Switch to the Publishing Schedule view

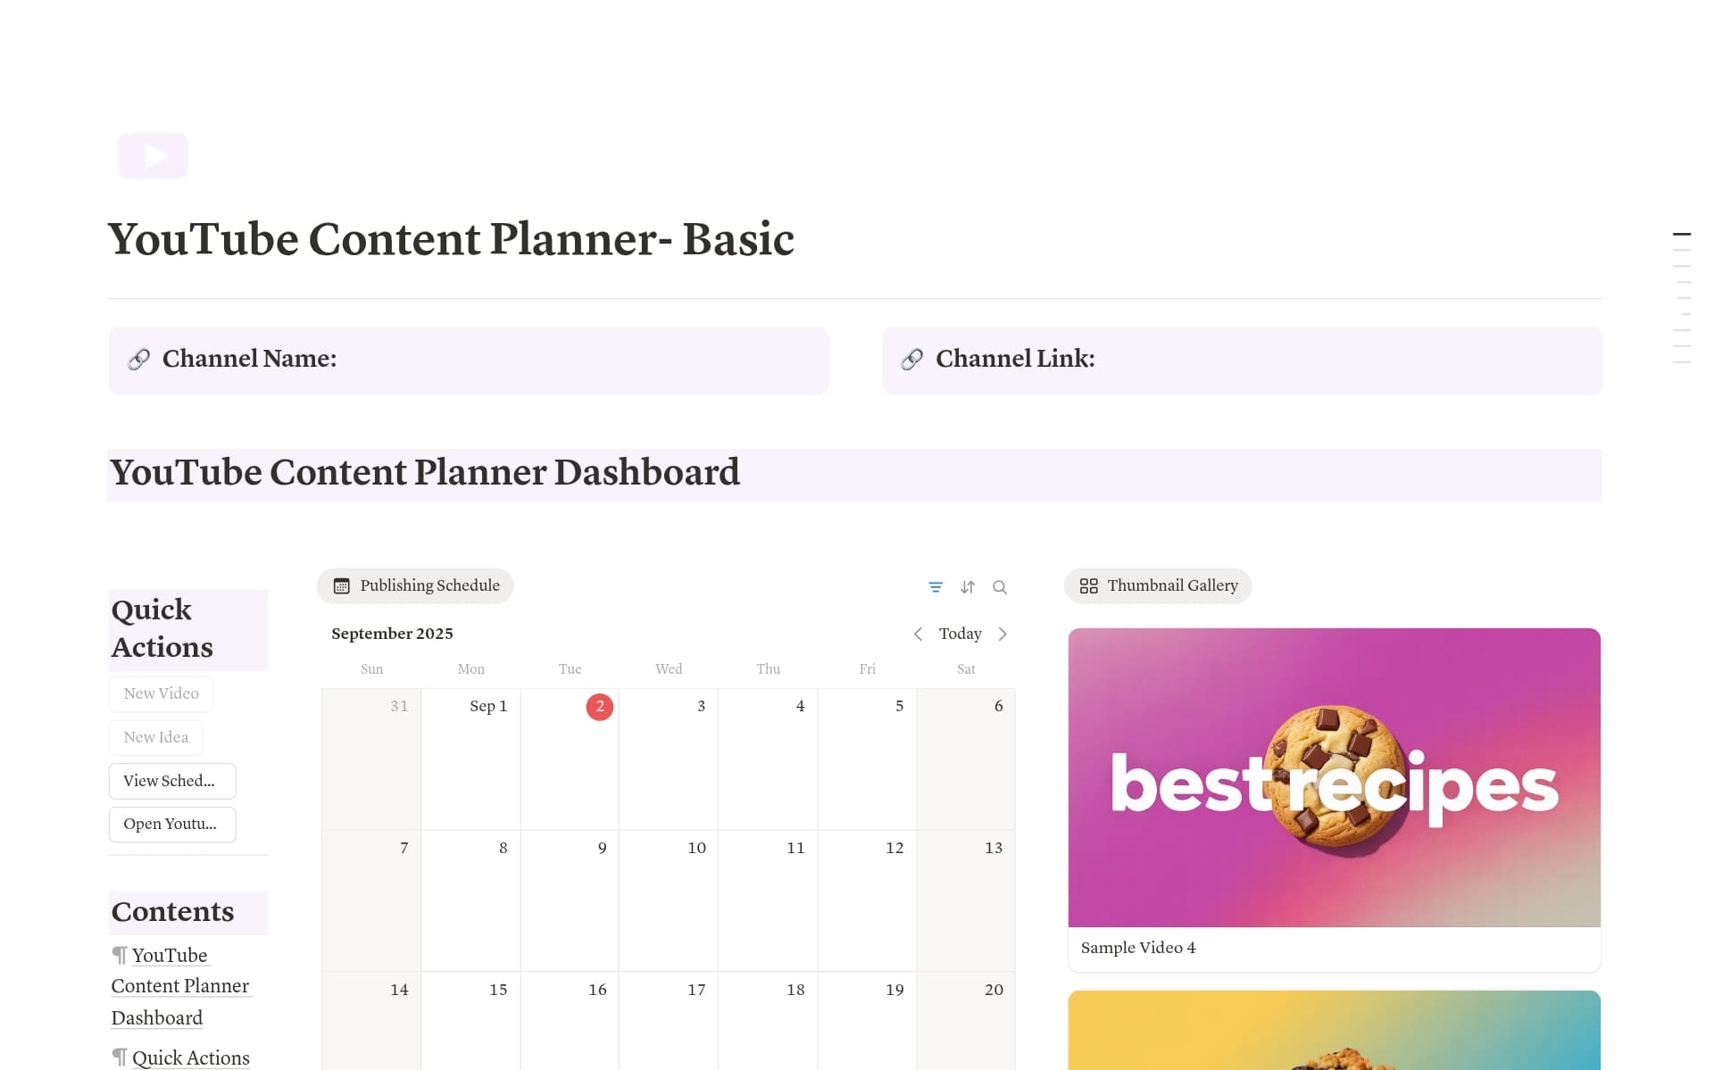tap(415, 585)
